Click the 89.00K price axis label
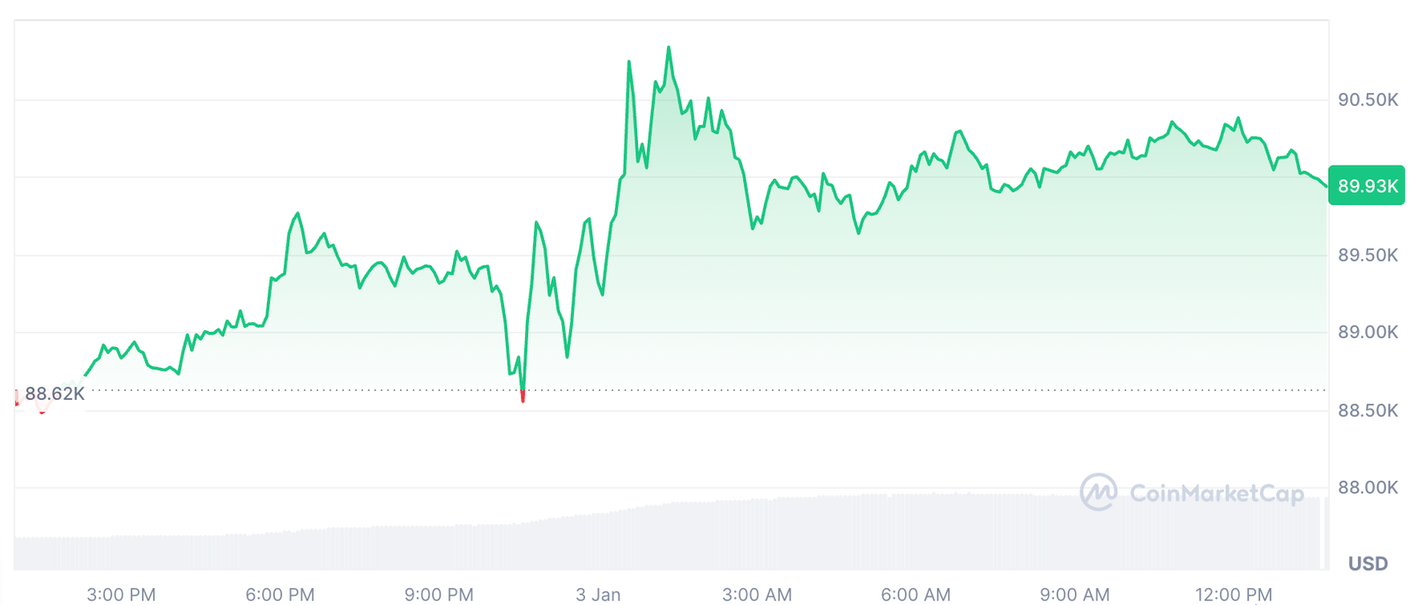This screenshot has width=1410, height=605. point(1368,332)
